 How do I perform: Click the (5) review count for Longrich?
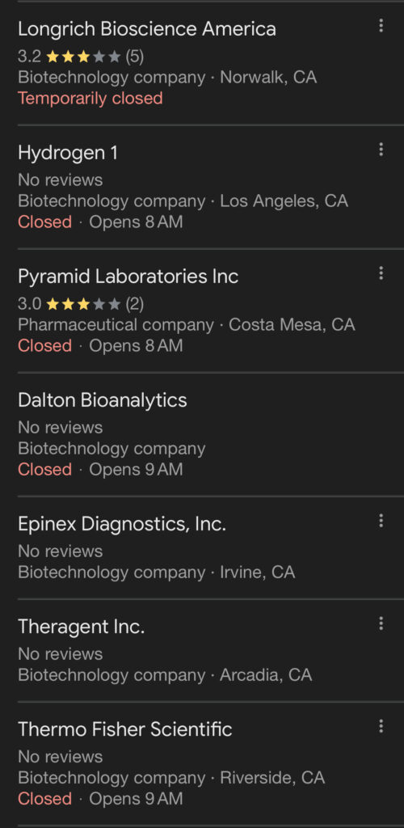(134, 57)
